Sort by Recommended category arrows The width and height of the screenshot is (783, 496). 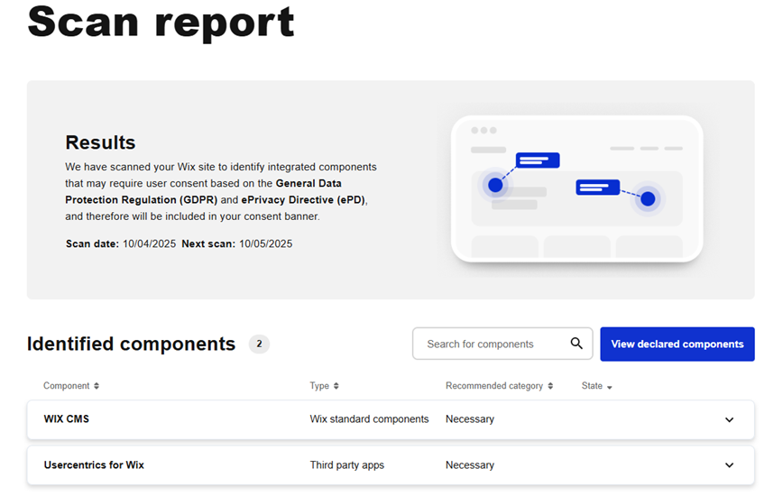tap(550, 386)
